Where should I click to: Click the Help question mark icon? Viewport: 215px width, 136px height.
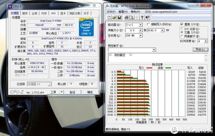142,17
